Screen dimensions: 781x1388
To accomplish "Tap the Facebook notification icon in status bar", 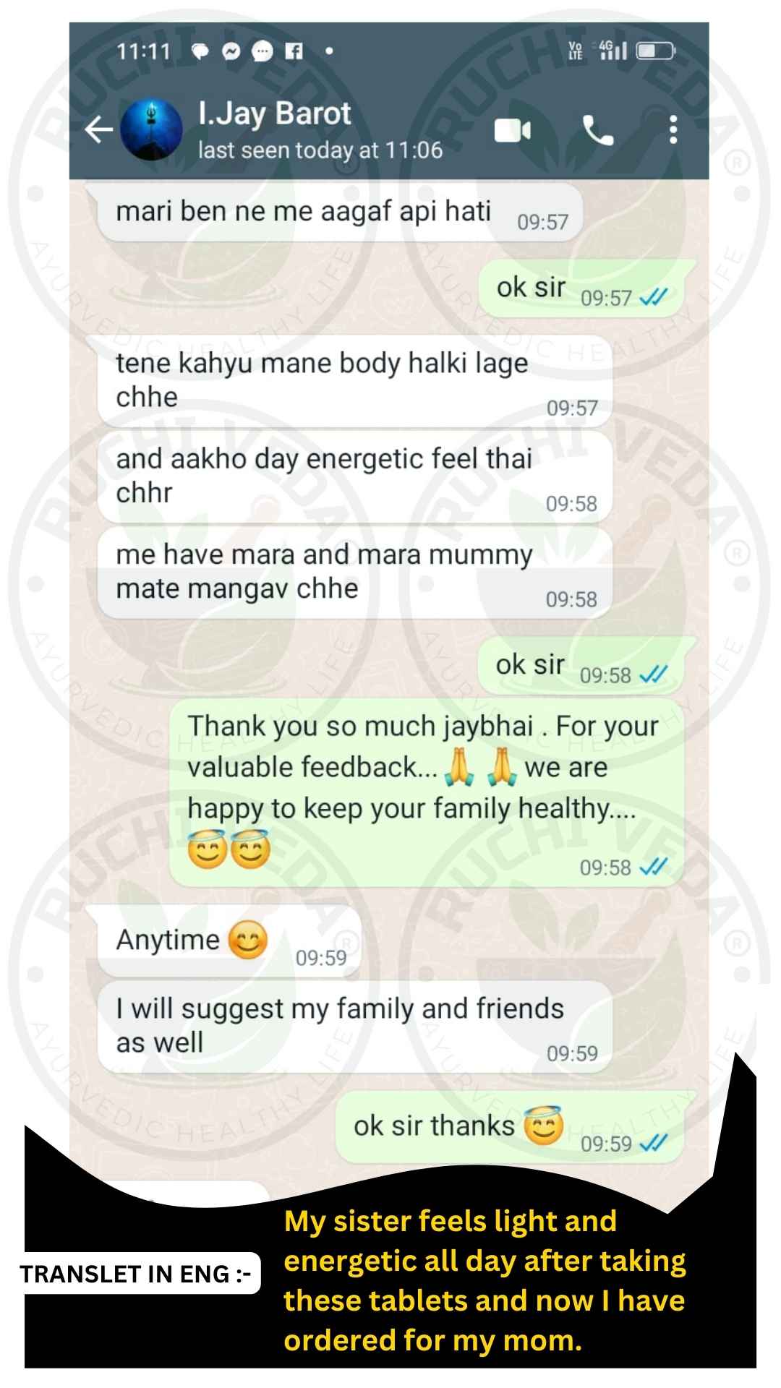I will click(294, 51).
